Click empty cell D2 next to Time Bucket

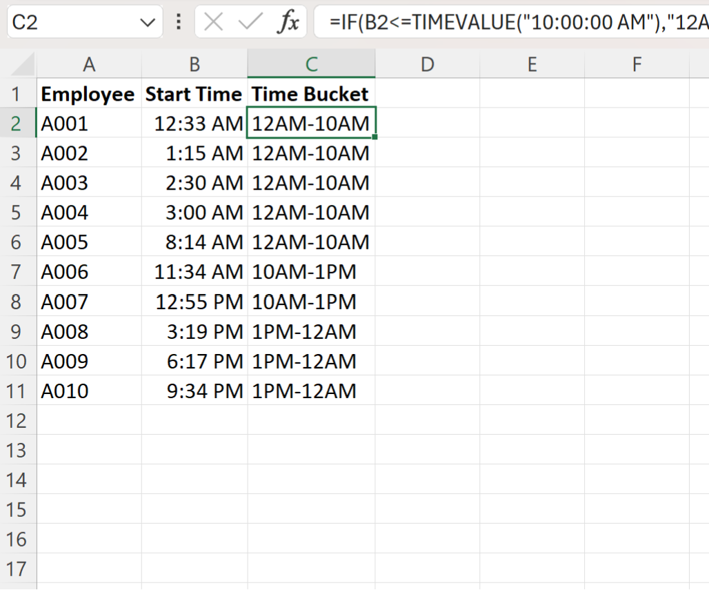[x=428, y=123]
